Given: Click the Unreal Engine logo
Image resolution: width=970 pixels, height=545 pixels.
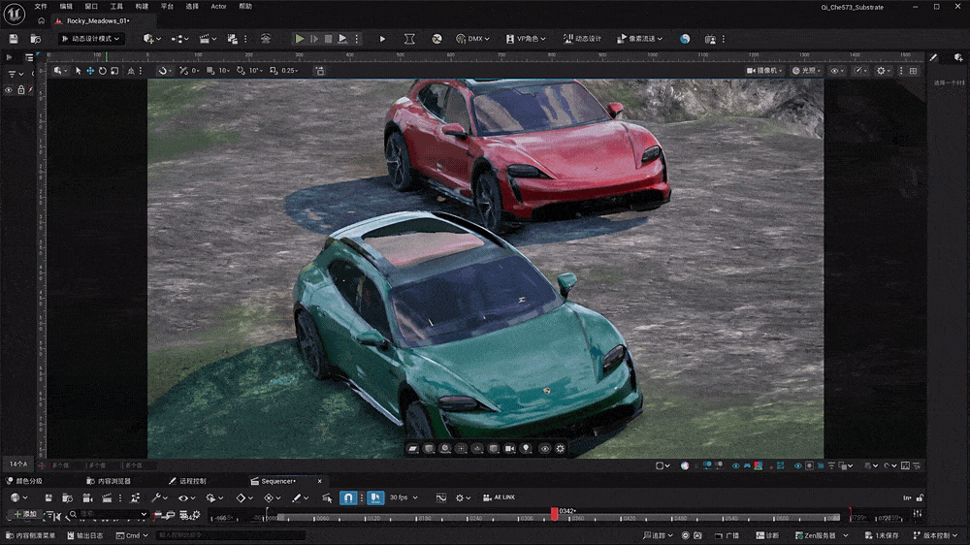Looking at the screenshot, I should pyautogui.click(x=14, y=14).
